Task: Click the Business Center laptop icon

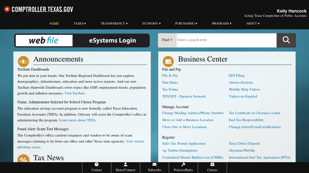Action: (x=168, y=61)
